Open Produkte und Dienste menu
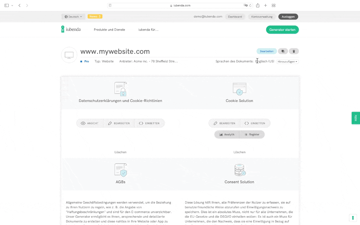Screen dimensions: 360x225 coord(109,30)
